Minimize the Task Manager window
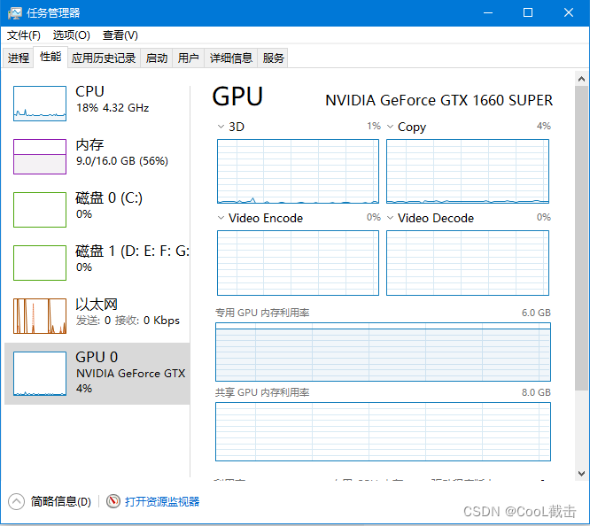The width and height of the screenshot is (590, 526). coord(488,12)
